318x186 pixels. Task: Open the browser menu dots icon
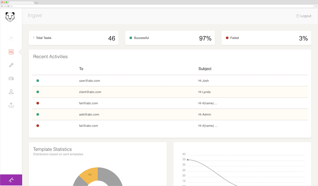(x=316, y=6)
